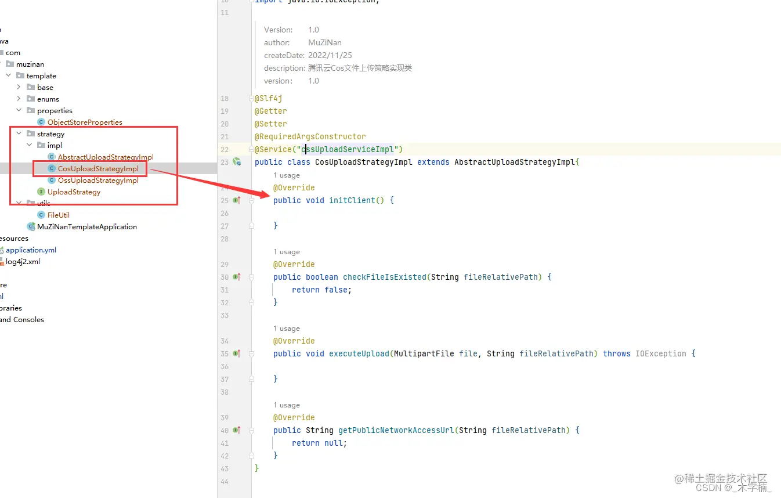This screenshot has width=781, height=498.
Task: Fold the executeUpload method at line 35
Action: (x=251, y=353)
